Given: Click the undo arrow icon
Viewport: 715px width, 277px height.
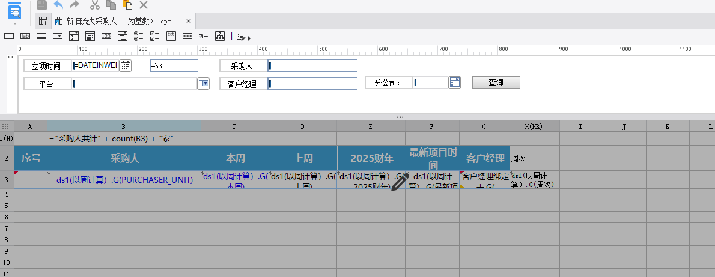Looking at the screenshot, I should 58,5.
